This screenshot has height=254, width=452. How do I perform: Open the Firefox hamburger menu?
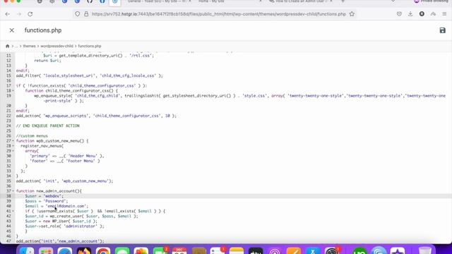444,14
